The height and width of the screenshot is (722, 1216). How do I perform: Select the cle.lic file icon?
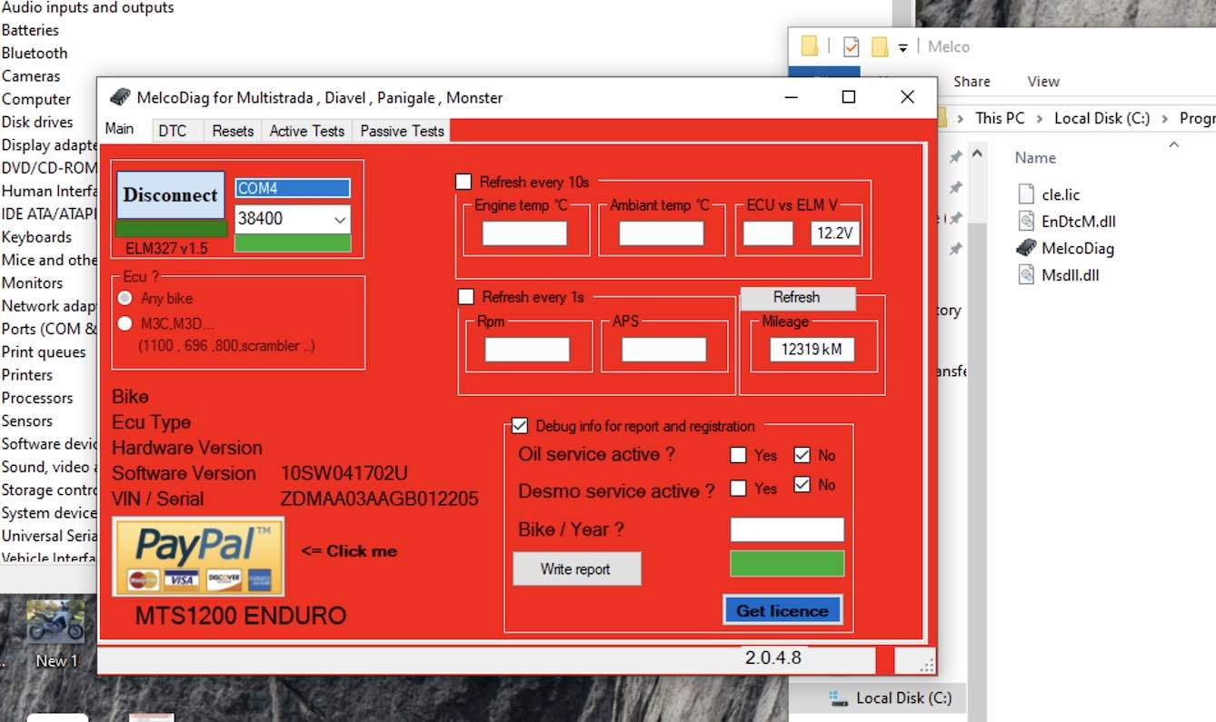pyautogui.click(x=1026, y=193)
